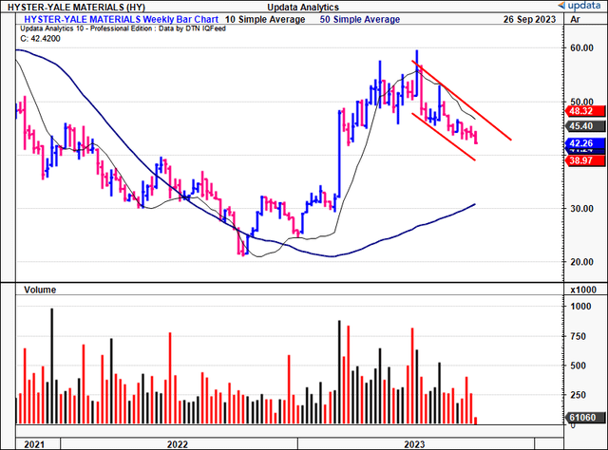Click the lower red channel trendline
Screen dimensions: 608x450
444,137
